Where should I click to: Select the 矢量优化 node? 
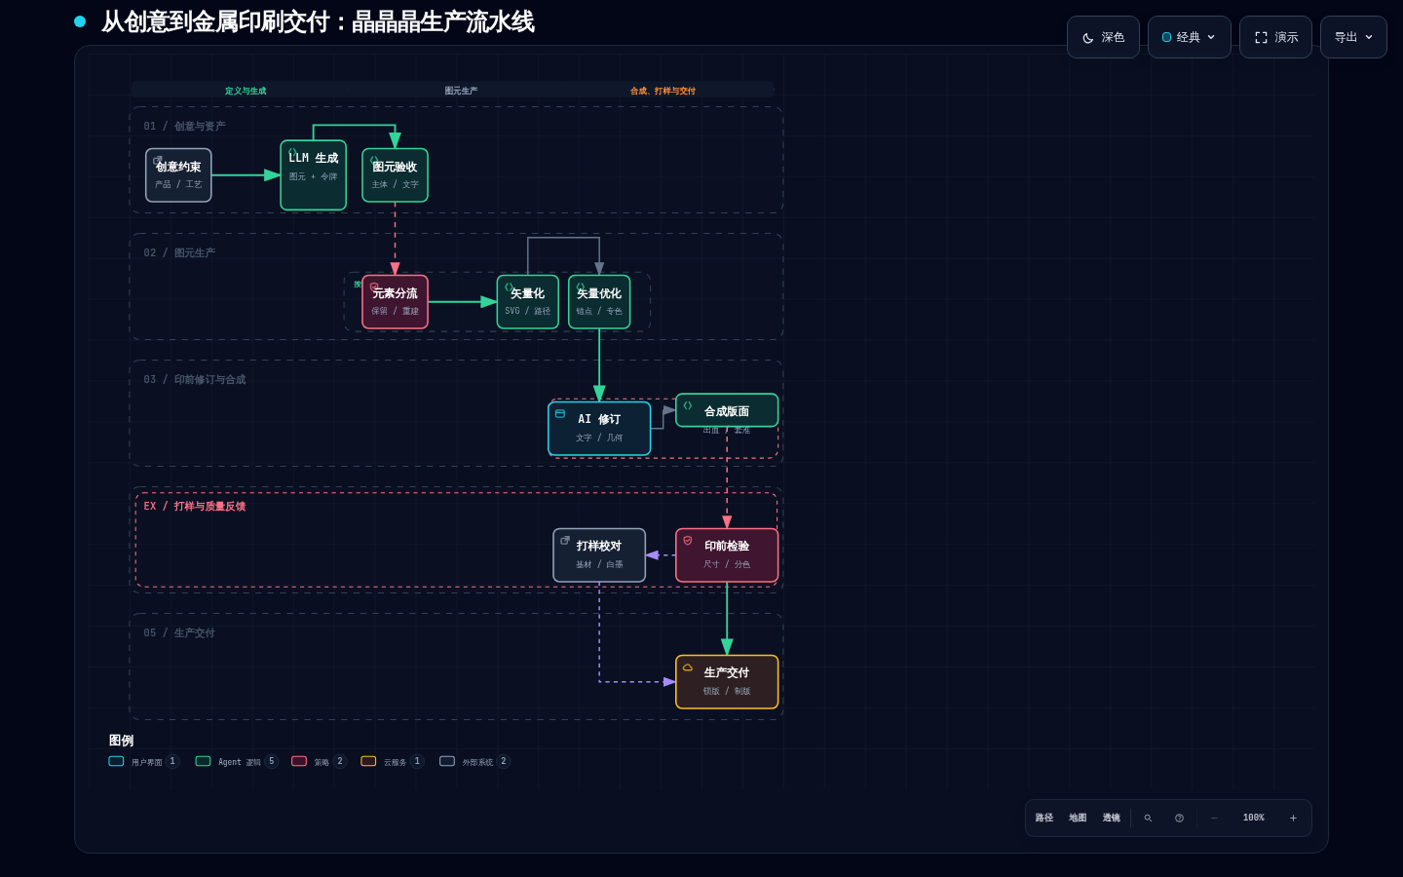coord(599,302)
